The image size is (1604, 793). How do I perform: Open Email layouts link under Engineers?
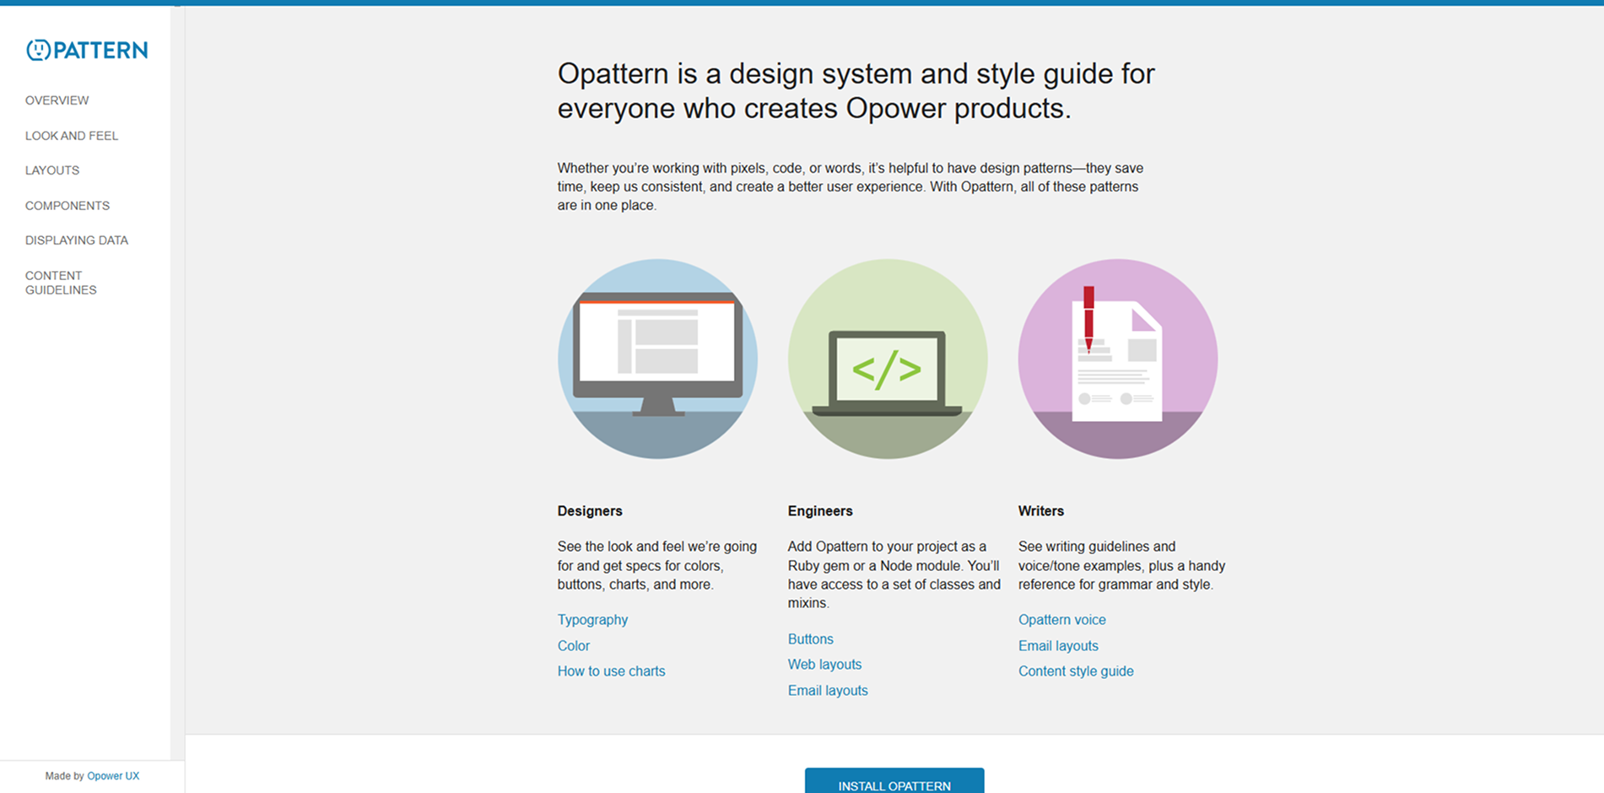(828, 691)
